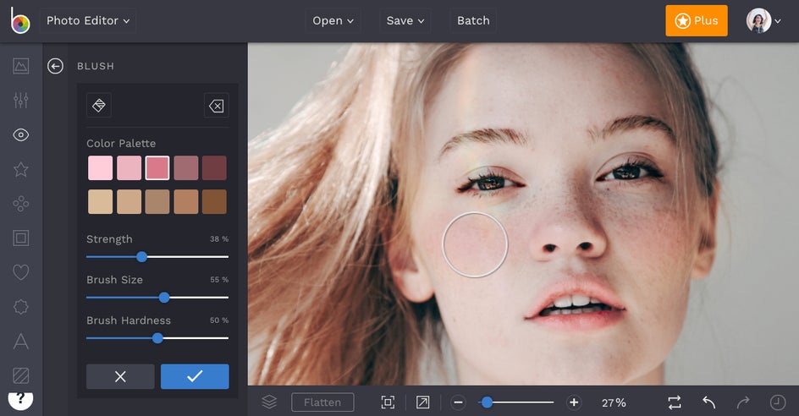Image resolution: width=799 pixels, height=416 pixels.
Task: Open the Artsy flower icon in sidebar
Action: [x=21, y=204]
